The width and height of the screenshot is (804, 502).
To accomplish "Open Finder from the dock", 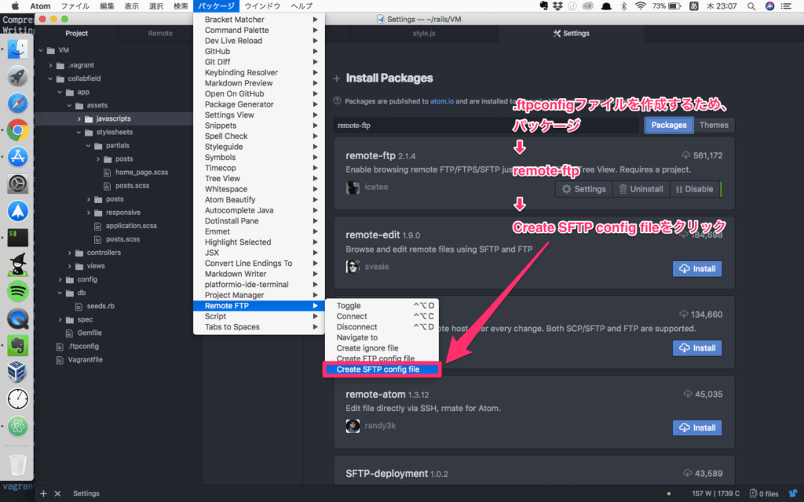I will pyautogui.click(x=17, y=49).
